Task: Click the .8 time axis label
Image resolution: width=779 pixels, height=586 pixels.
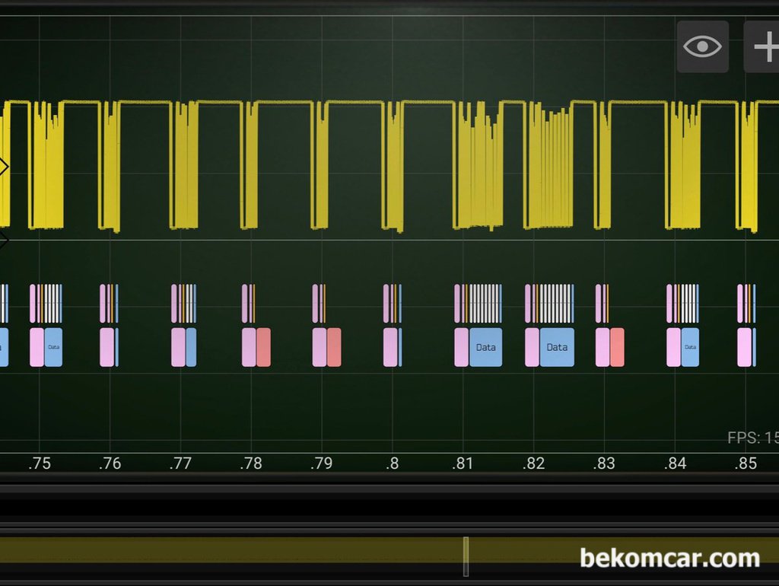Action: [392, 463]
